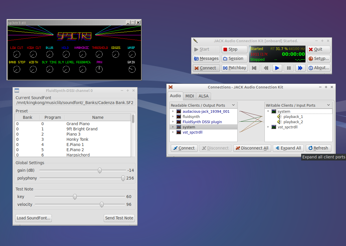Click the gain (dB) slider handle
The image size is (346, 246).
[100, 170]
